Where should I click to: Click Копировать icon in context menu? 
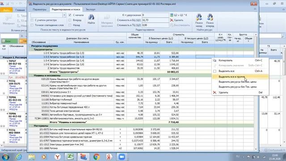(214, 60)
